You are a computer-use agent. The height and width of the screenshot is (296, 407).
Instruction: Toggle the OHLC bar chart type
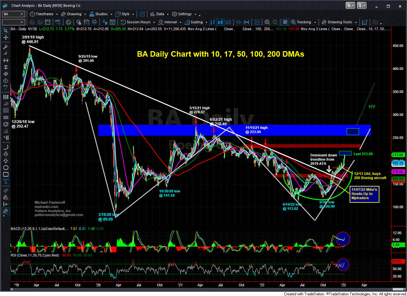tap(212, 22)
